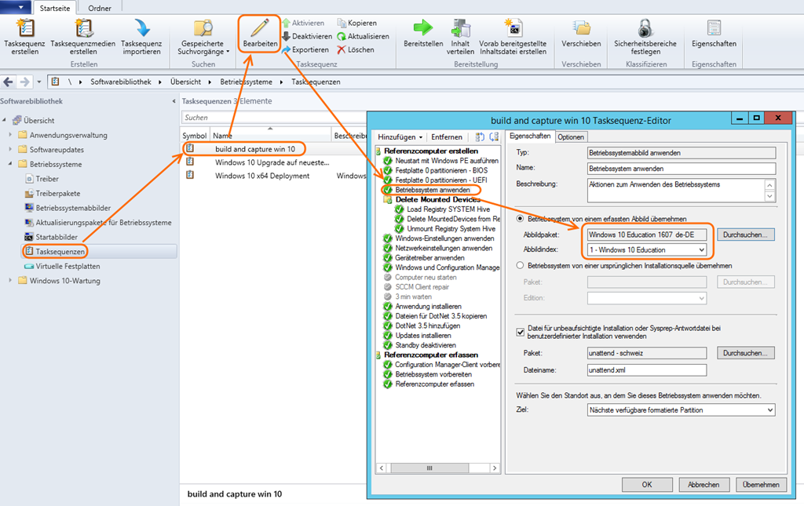Image resolution: width=804 pixels, height=506 pixels.
Task: Switch to the Ordner ribbon tab
Action: 99,8
